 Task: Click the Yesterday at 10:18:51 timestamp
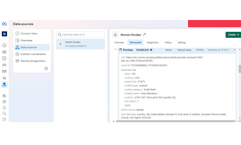pyautogui.click(x=218, y=50)
